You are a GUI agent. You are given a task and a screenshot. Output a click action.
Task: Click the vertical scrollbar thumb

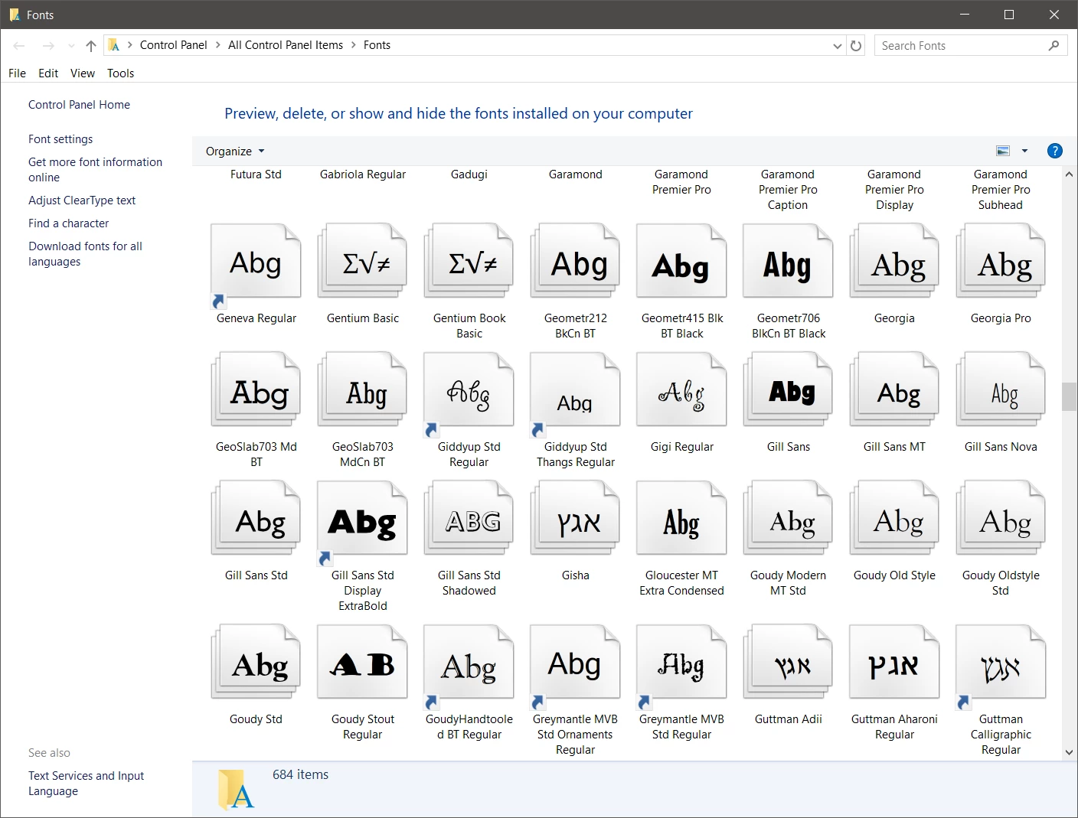click(1069, 396)
